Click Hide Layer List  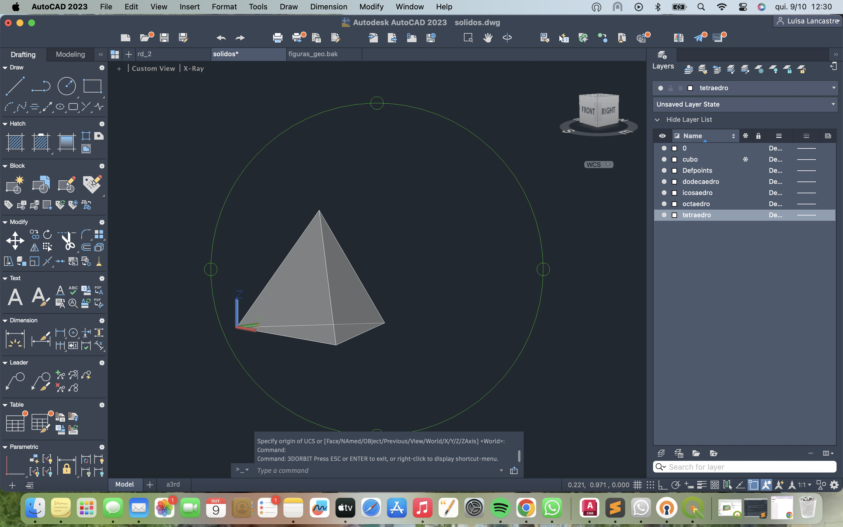(x=689, y=119)
